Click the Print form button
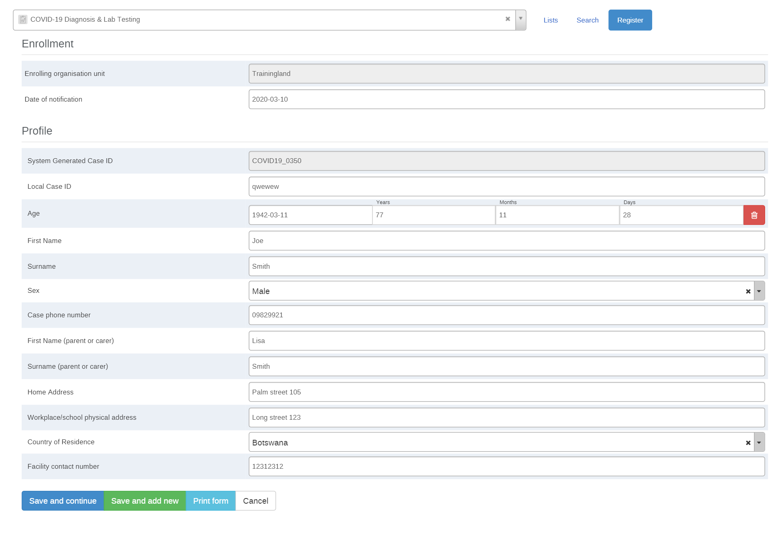Image resolution: width=784 pixels, height=535 pixels. [x=211, y=501]
